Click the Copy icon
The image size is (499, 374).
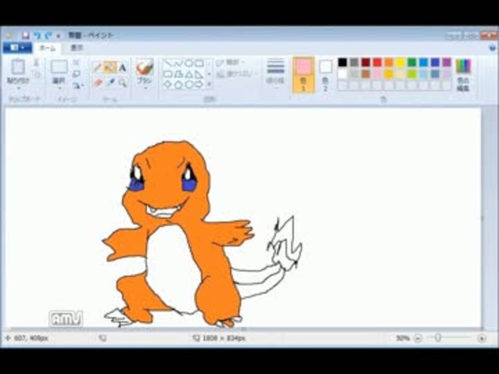click(36, 74)
